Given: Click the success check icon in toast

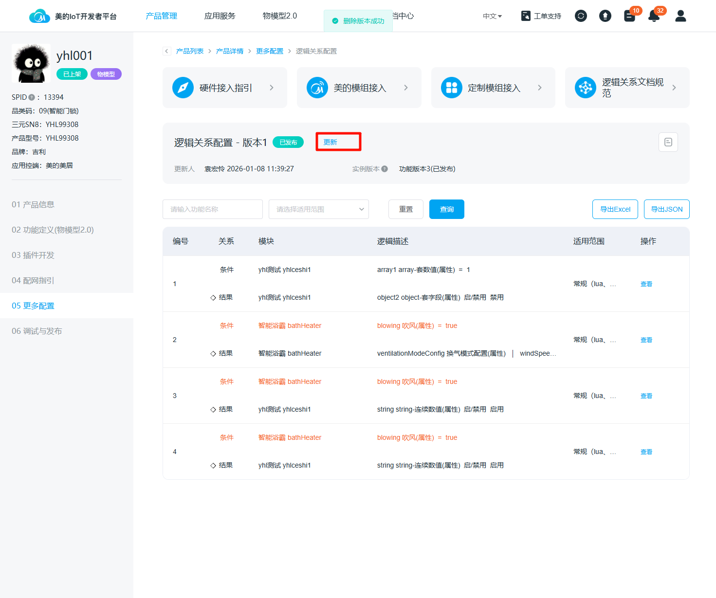Looking at the screenshot, I should pos(335,21).
